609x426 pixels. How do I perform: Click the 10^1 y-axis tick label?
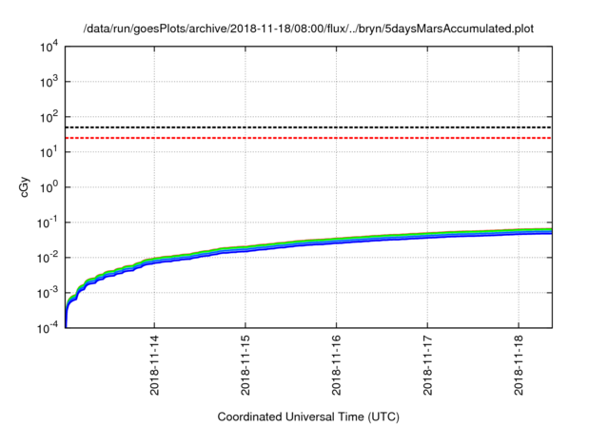pos(49,152)
